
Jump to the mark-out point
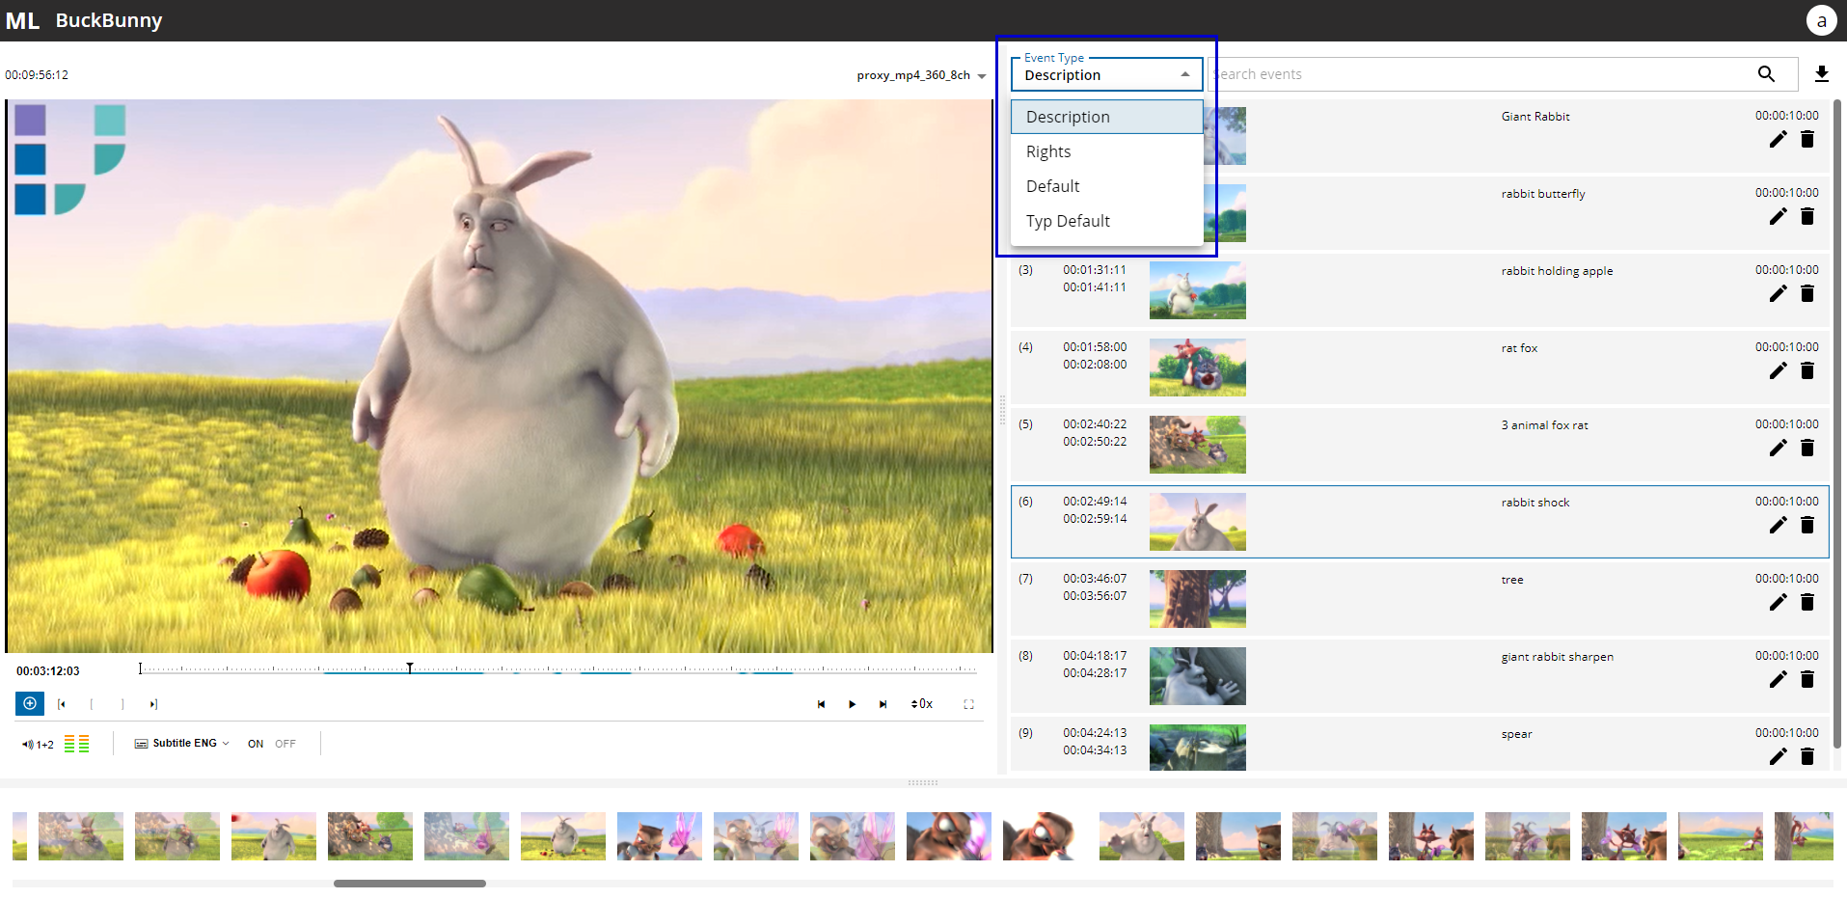[x=153, y=704]
